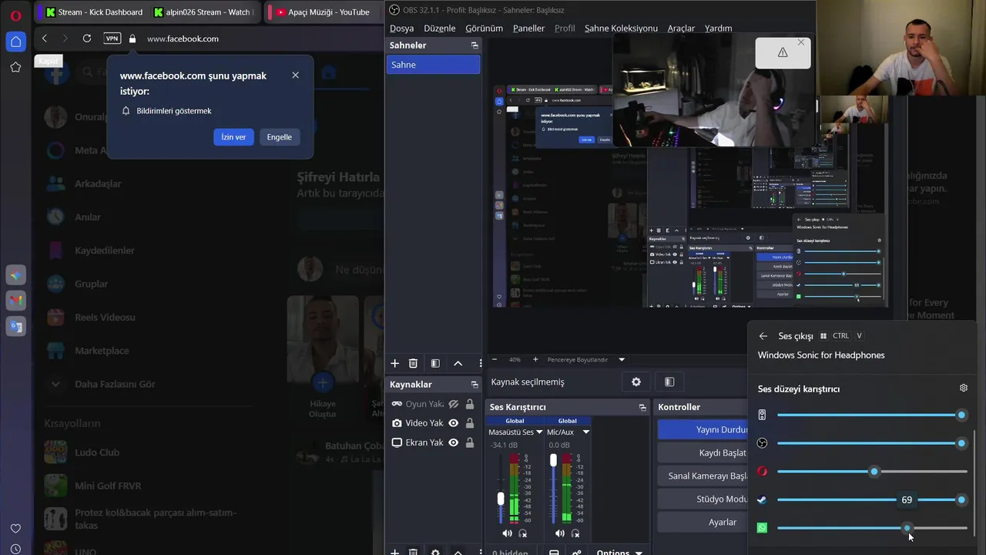Viewport: 986px width, 555px height.
Task: Open mixer Options dropdown
Action: [619, 553]
